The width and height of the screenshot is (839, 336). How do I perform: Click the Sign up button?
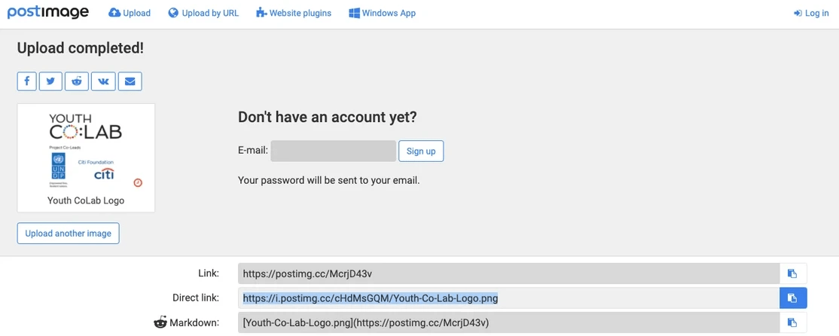coord(421,151)
